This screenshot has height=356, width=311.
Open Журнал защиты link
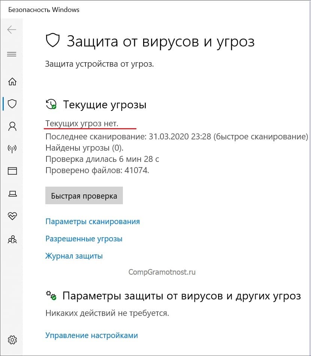click(x=74, y=256)
